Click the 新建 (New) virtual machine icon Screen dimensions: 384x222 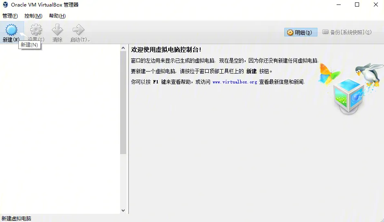(x=11, y=30)
